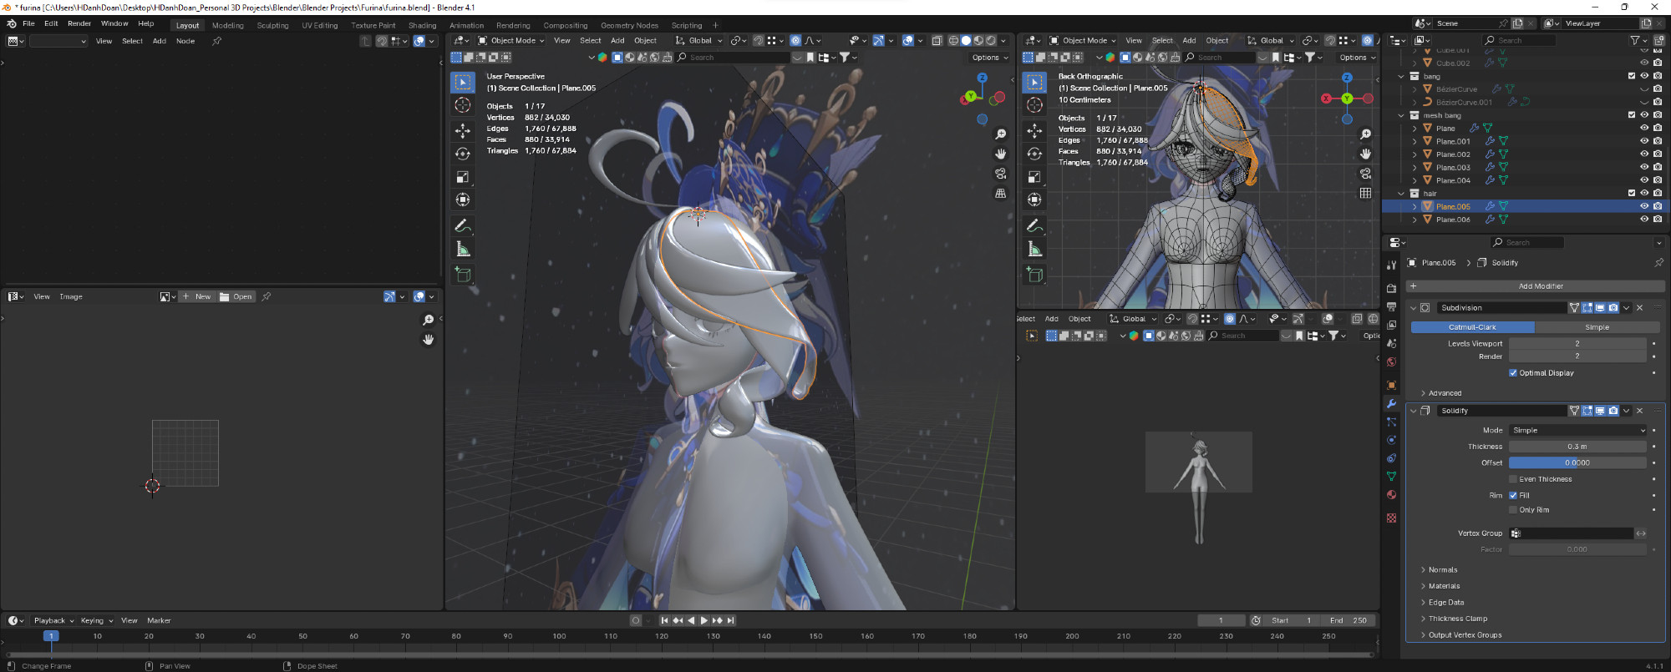Toggle snapping magnet in main viewport header
The width and height of the screenshot is (1671, 672).
[x=758, y=40]
